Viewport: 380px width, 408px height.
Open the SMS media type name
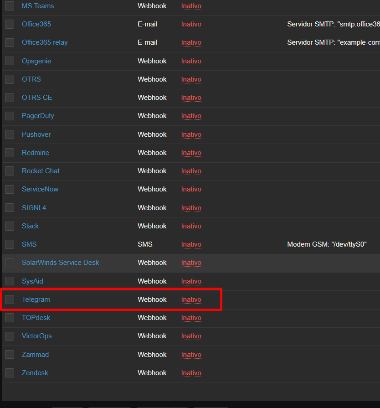click(x=29, y=244)
